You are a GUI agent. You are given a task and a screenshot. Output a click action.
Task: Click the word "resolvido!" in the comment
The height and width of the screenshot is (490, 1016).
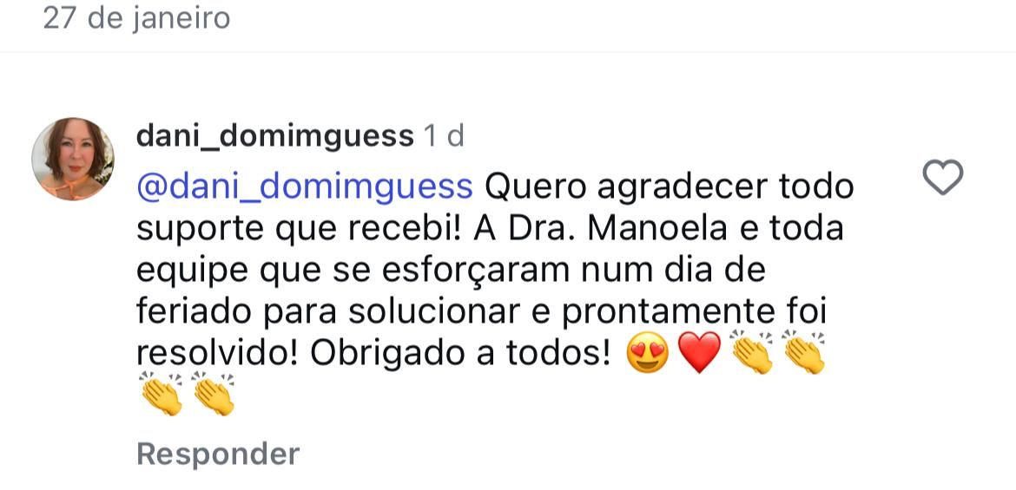(x=217, y=354)
